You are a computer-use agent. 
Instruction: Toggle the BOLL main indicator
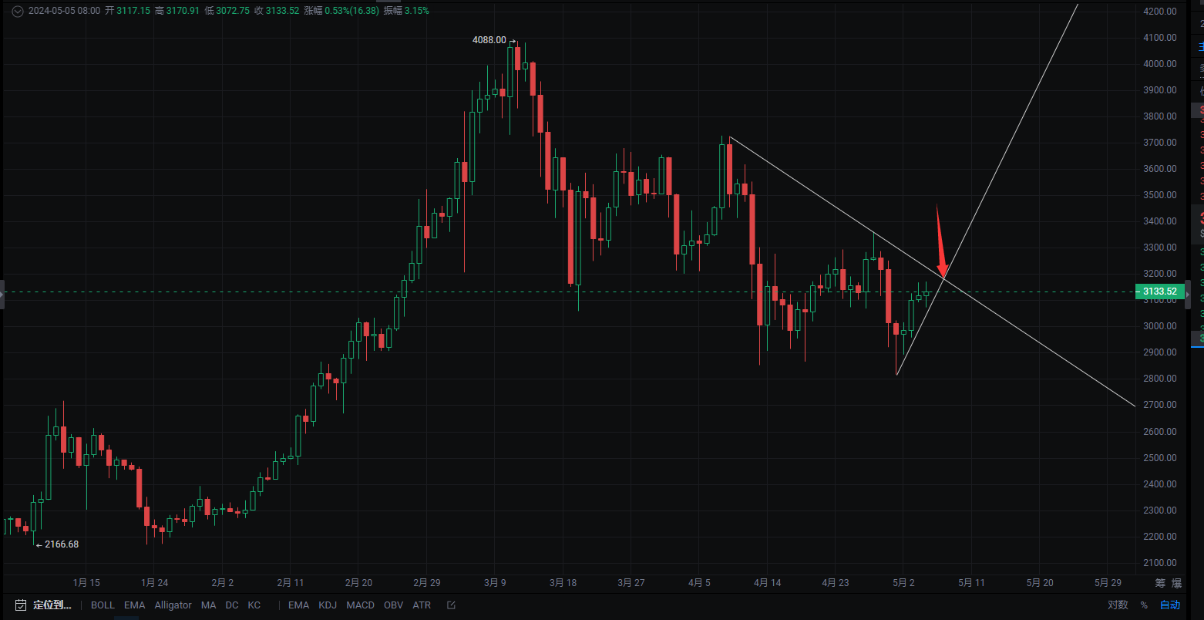pyautogui.click(x=103, y=605)
